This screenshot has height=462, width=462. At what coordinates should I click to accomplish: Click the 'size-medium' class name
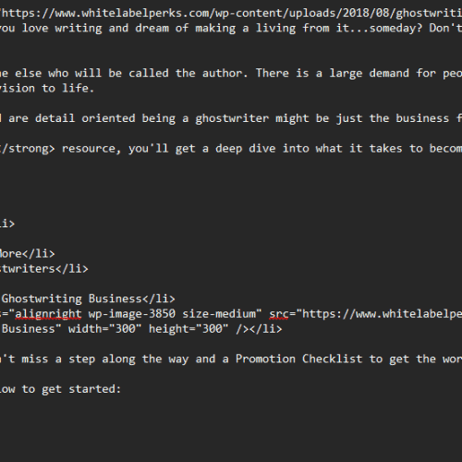[x=219, y=314]
